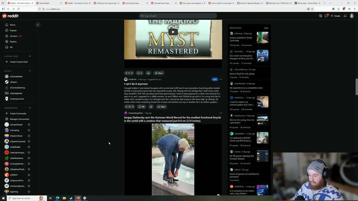
Task: Open All feed in sidebar
Action: tap(11, 47)
